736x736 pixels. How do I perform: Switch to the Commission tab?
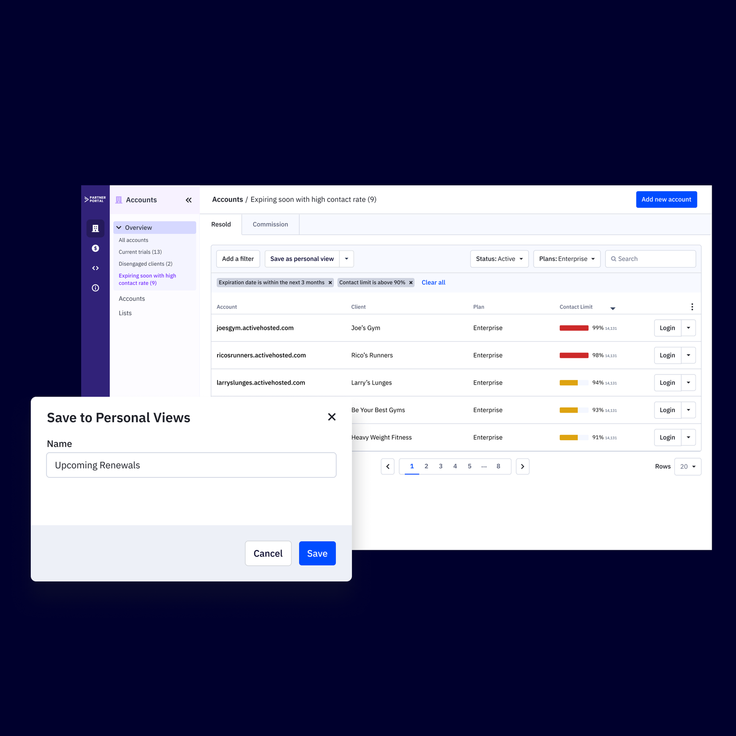[x=270, y=224]
